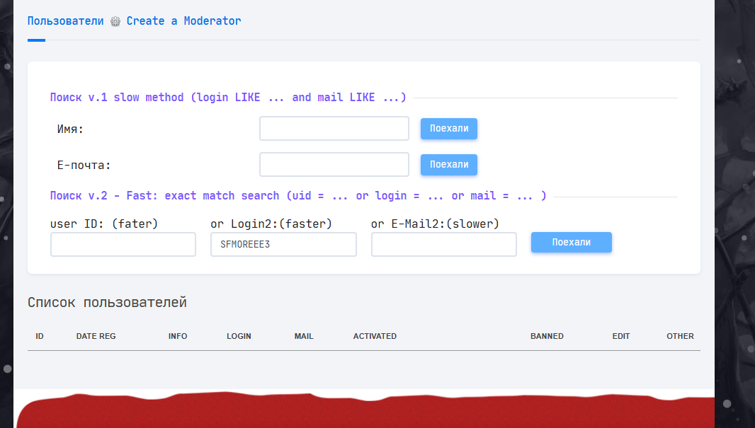Click the Имя: label
755x428 pixels.
70,129
